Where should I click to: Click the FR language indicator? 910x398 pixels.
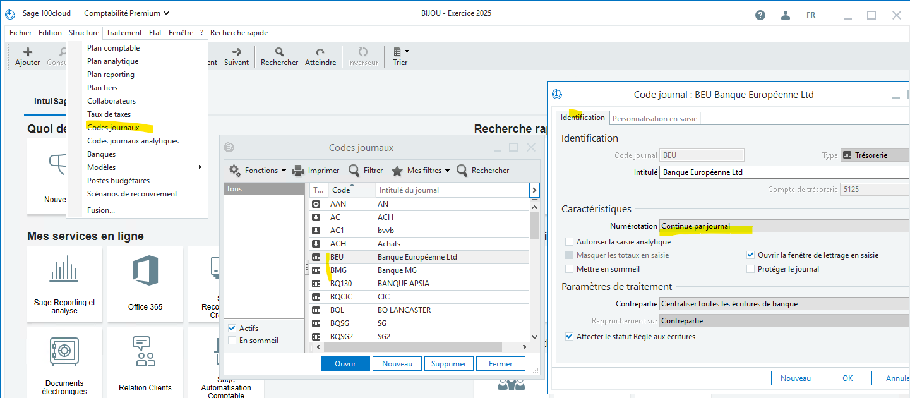pos(811,15)
